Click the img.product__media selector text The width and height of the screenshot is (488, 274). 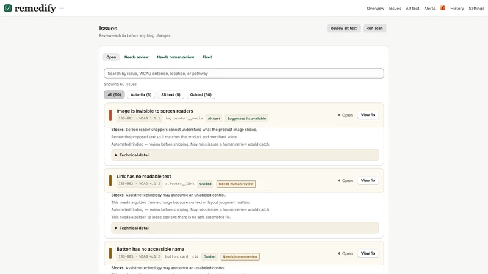coord(184,118)
